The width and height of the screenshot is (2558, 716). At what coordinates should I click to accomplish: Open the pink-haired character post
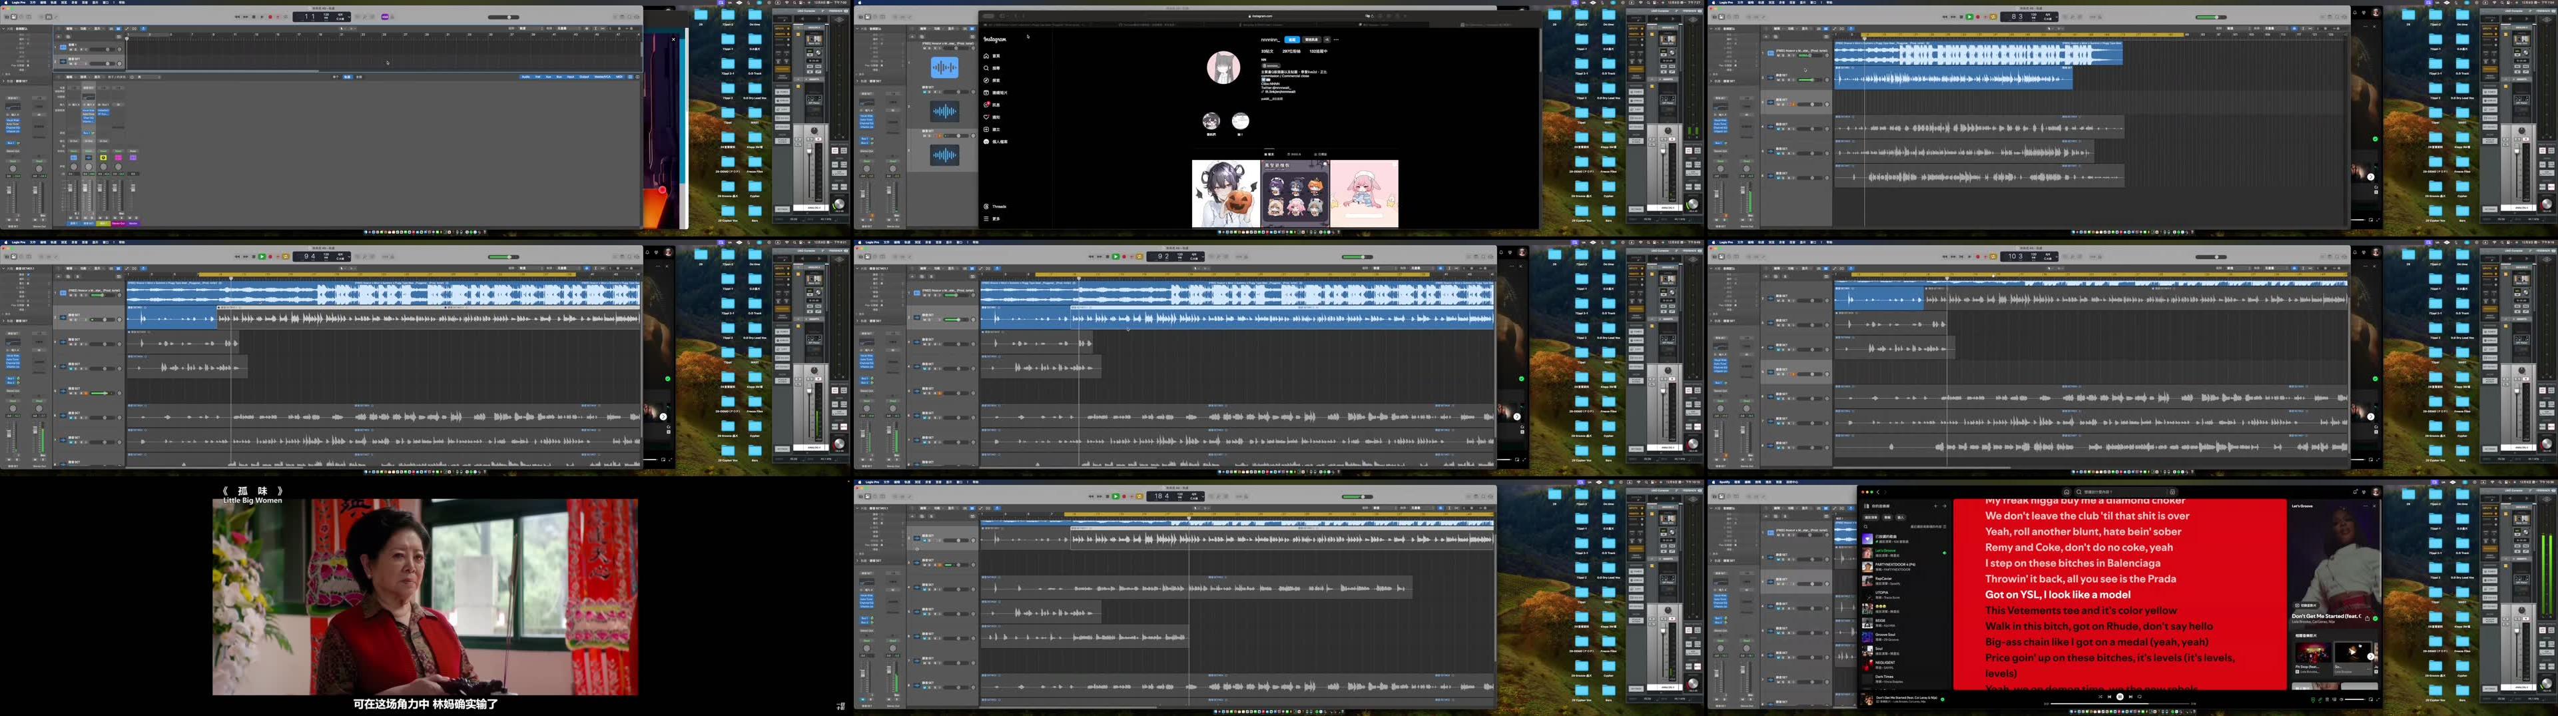(1365, 194)
